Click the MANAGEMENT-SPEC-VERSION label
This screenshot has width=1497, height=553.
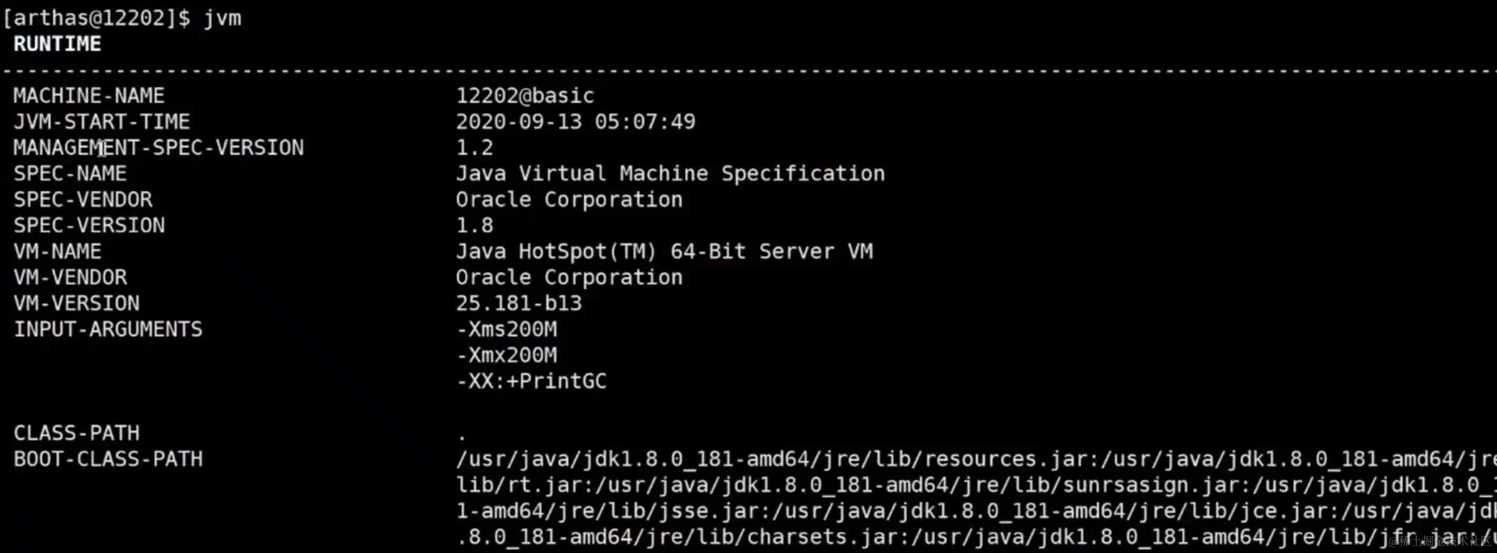pyautogui.click(x=159, y=148)
